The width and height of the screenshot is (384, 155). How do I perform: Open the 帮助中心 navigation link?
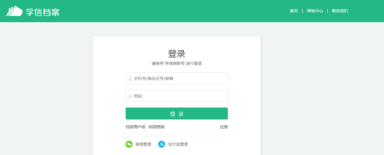coord(315,11)
